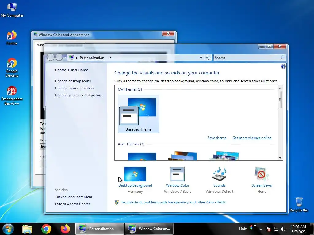Viewport: 314px width, 235px height.
Task: Click the Sounds text link
Action: pyautogui.click(x=219, y=185)
